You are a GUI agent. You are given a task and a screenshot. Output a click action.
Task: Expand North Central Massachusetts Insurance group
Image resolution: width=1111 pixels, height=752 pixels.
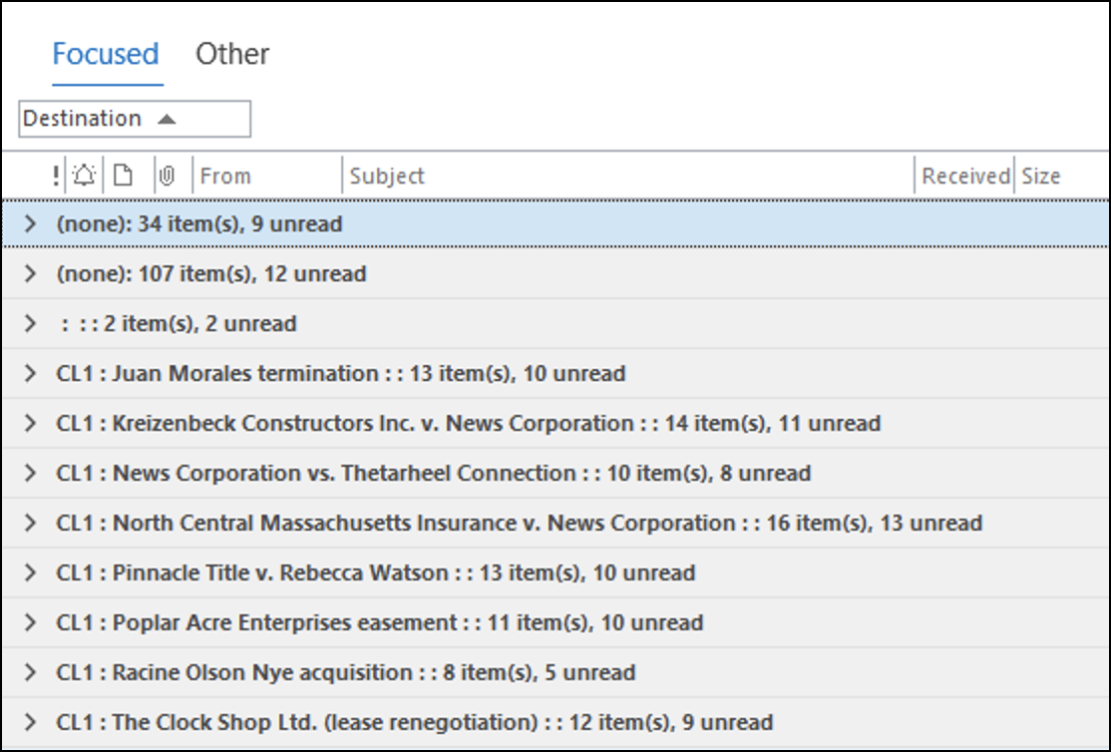point(30,523)
